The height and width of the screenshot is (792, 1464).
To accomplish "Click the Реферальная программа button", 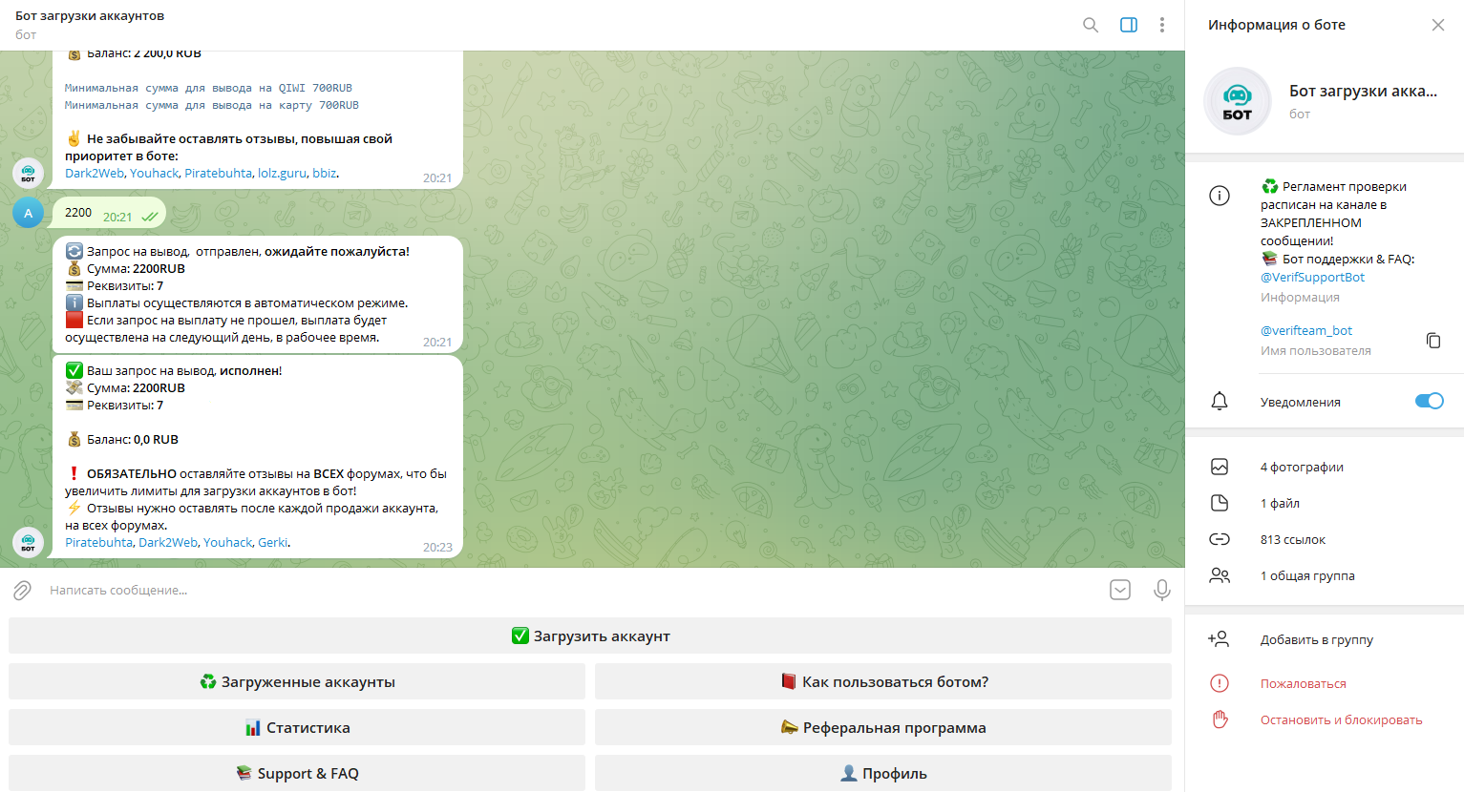I will 882,727.
